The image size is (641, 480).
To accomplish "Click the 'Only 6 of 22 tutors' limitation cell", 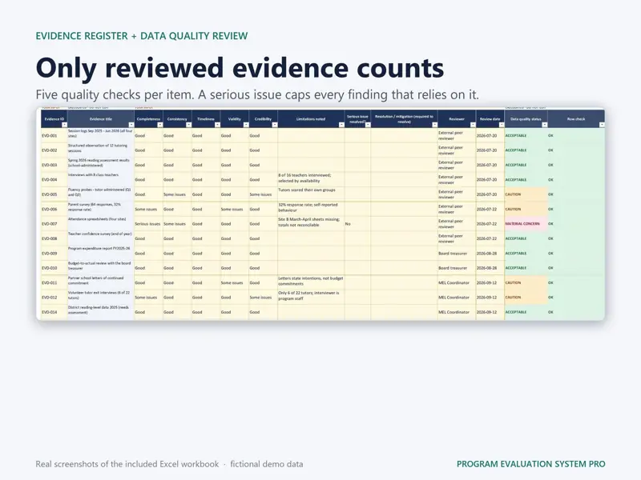I will [x=311, y=297].
